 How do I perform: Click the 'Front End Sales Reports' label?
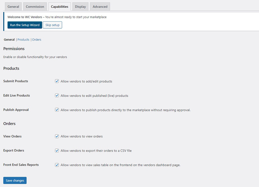(21, 165)
